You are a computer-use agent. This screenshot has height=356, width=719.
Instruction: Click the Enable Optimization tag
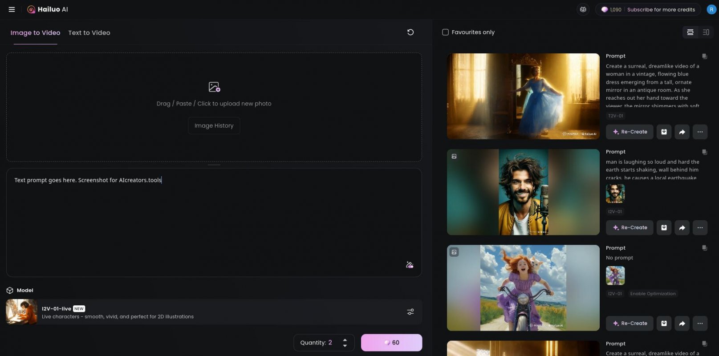coord(653,294)
